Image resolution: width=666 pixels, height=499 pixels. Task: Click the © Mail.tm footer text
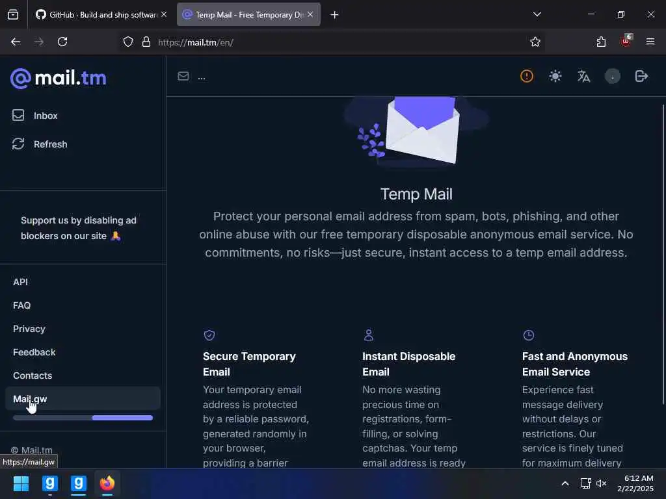click(32, 450)
